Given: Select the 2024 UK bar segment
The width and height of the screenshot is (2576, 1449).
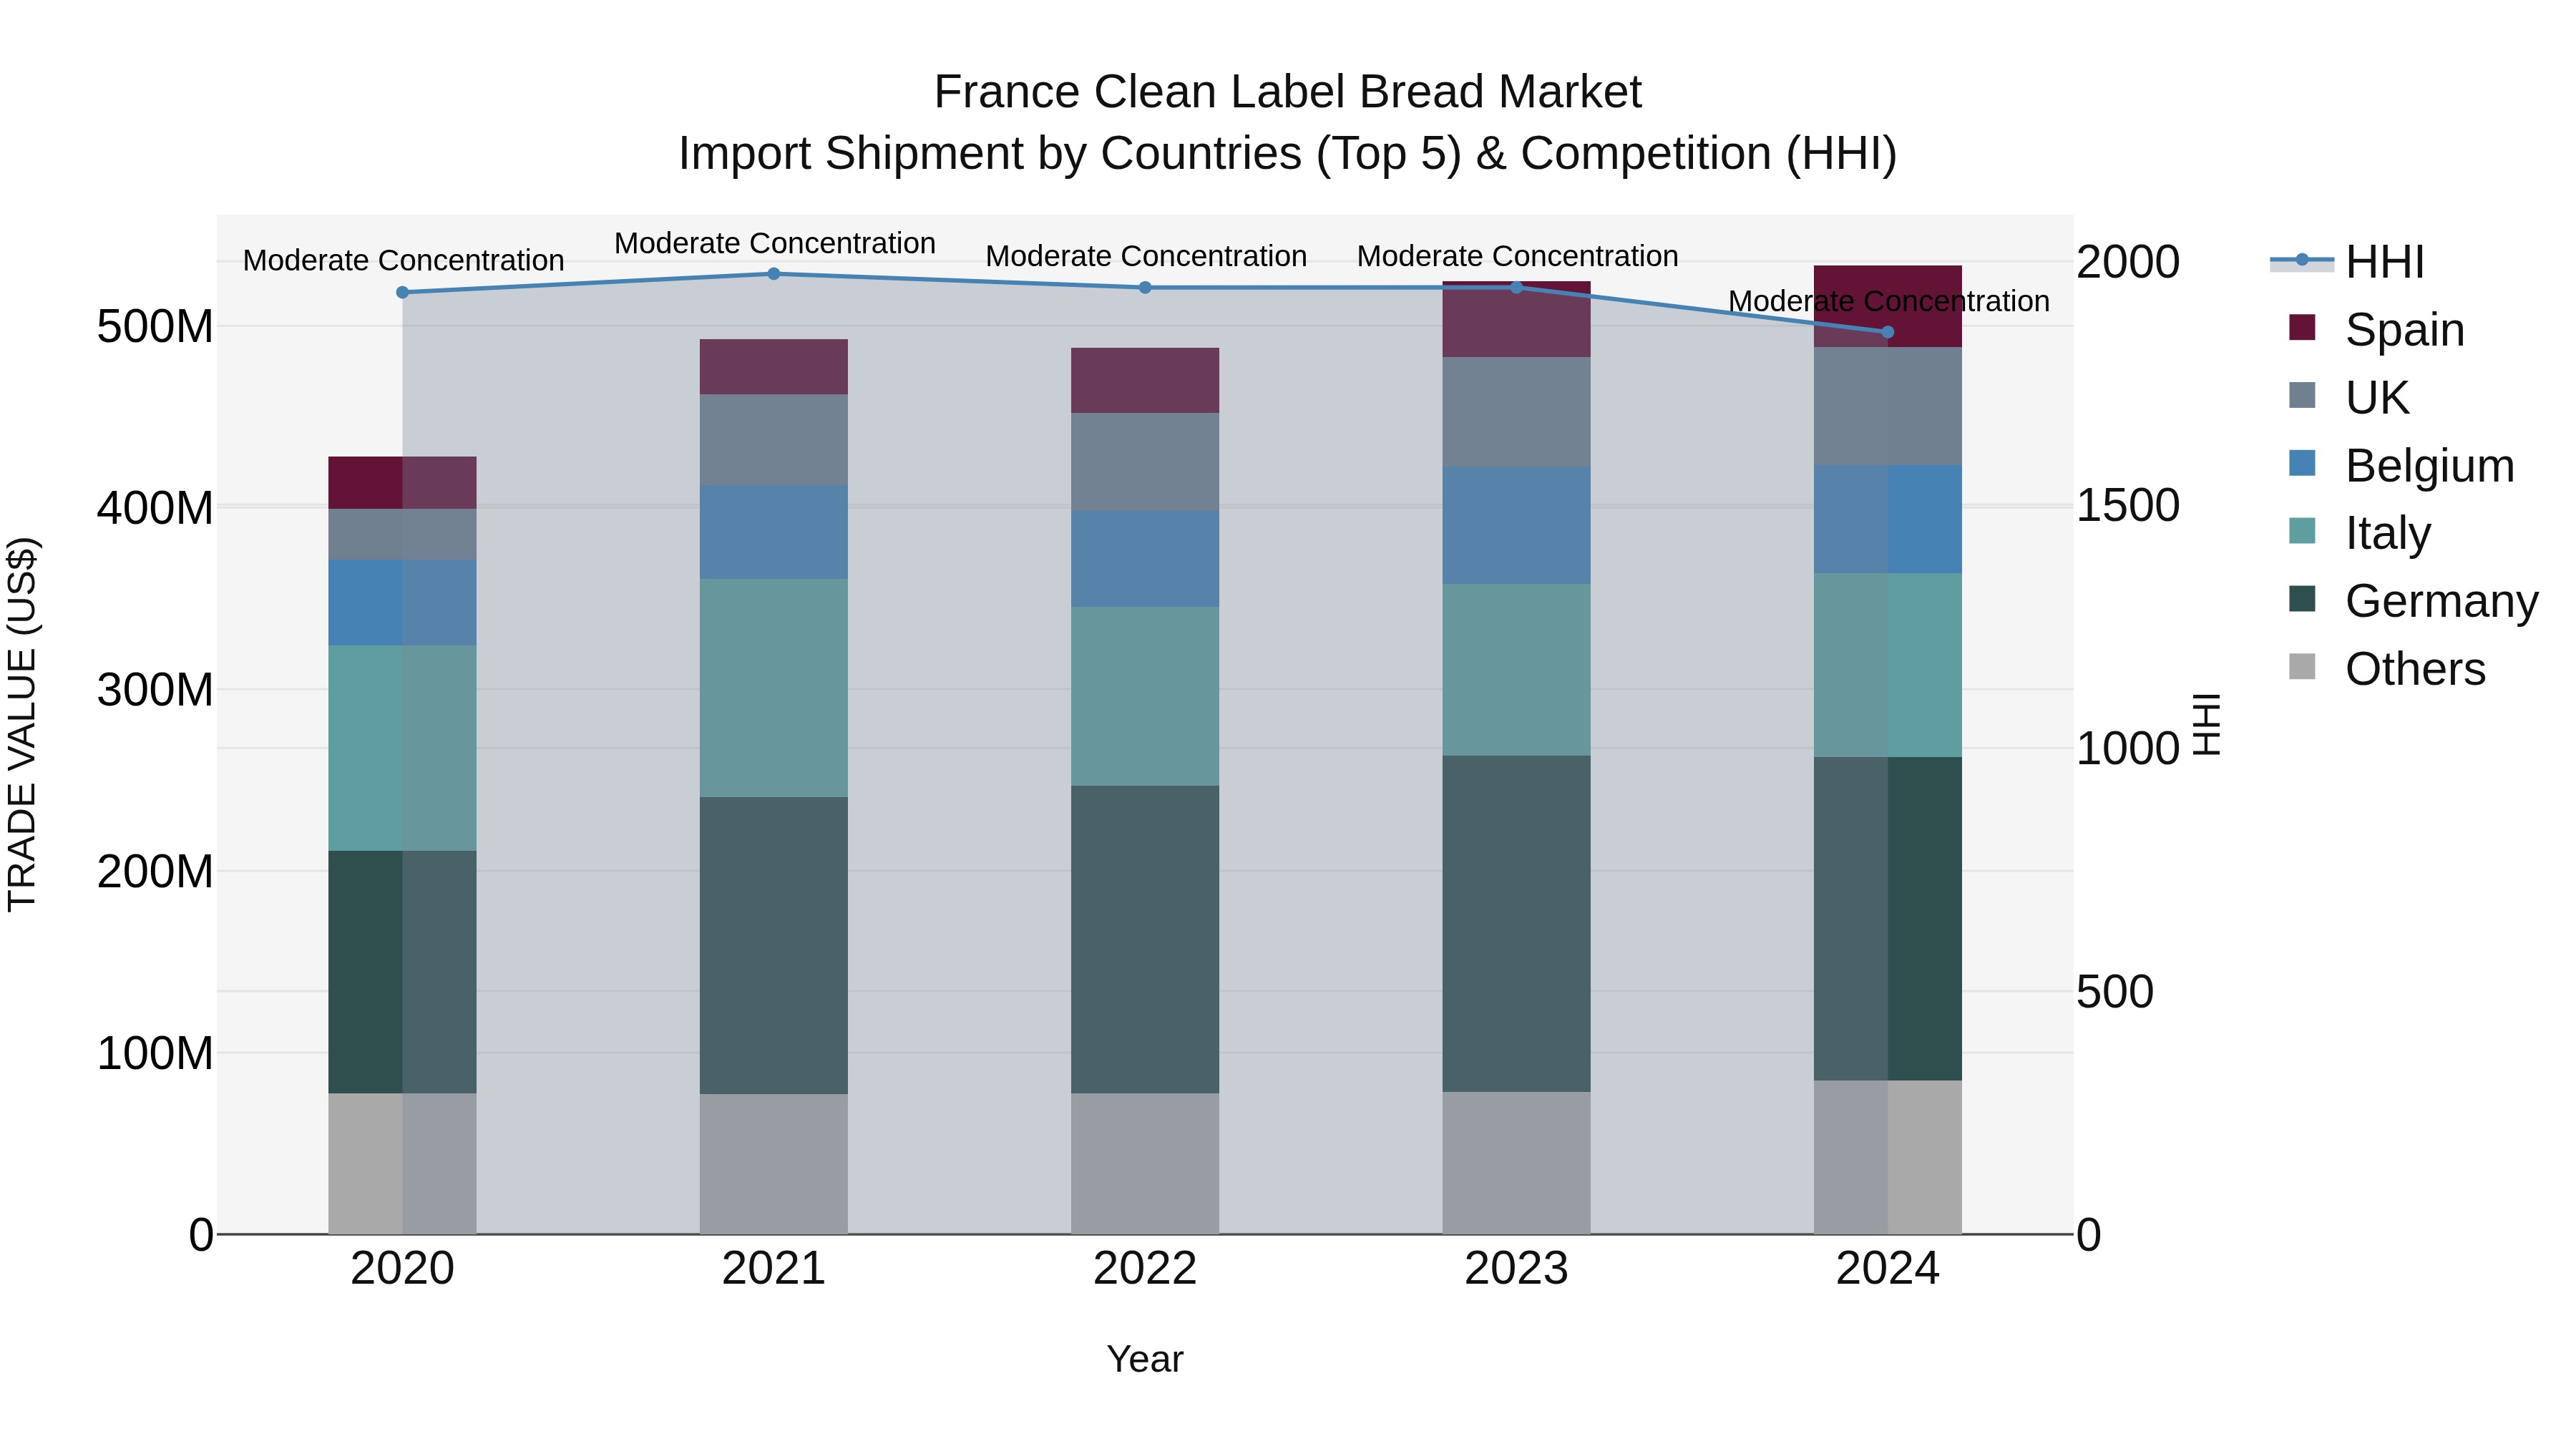Looking at the screenshot, I should pyautogui.click(x=1888, y=407).
